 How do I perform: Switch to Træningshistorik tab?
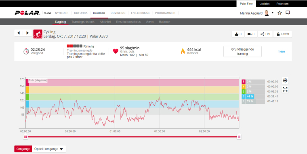(x=83, y=22)
